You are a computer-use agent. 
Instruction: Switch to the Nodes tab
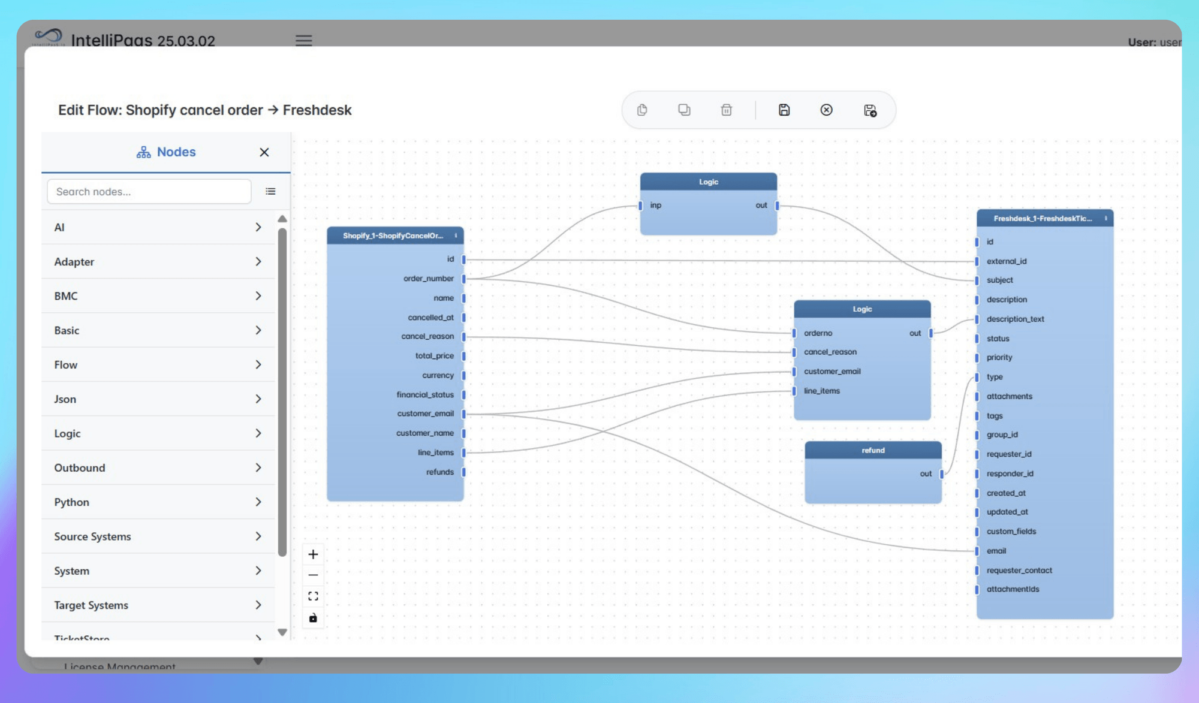tap(165, 152)
